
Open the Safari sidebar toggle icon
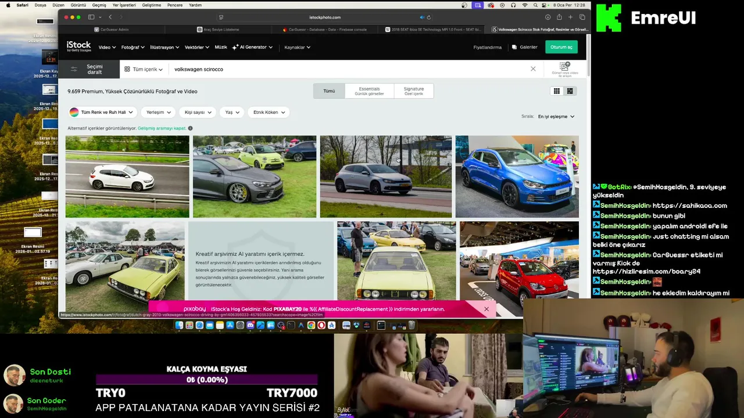pyautogui.click(x=91, y=17)
